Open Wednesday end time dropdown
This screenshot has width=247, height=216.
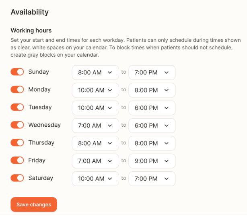point(152,125)
